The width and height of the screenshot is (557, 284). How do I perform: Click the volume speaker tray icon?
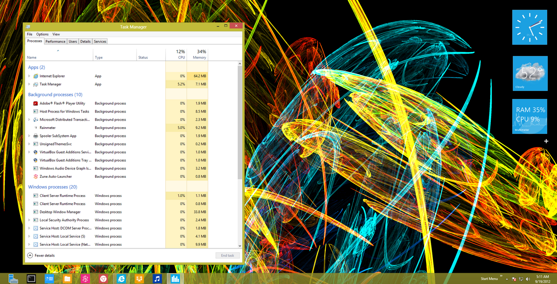pos(528,279)
